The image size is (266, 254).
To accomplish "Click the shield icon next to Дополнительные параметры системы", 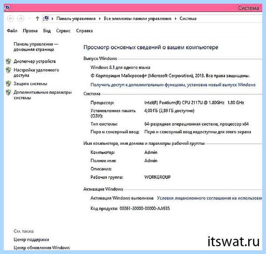I will pyautogui.click(x=8, y=92).
